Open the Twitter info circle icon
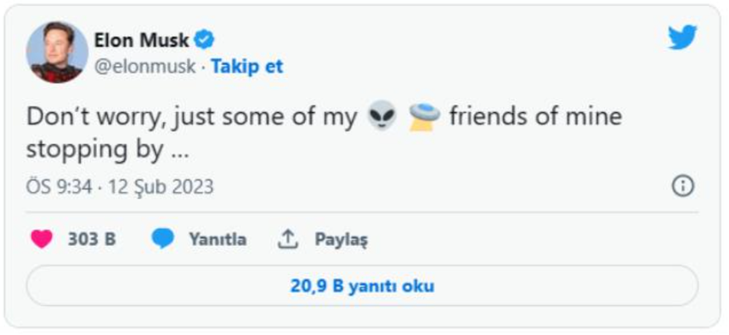This screenshot has height=335, width=729. [x=683, y=186]
